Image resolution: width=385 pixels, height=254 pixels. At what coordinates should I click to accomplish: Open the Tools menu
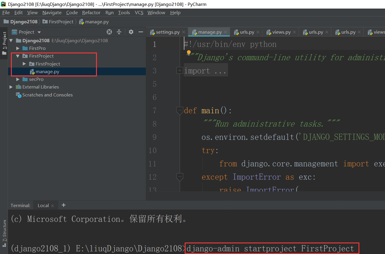click(124, 12)
